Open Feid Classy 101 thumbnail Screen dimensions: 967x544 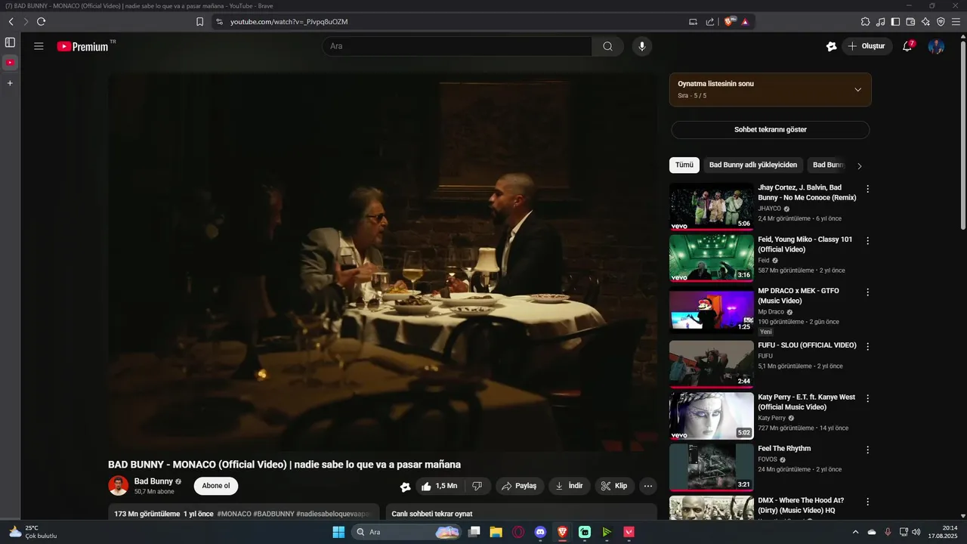click(712, 258)
